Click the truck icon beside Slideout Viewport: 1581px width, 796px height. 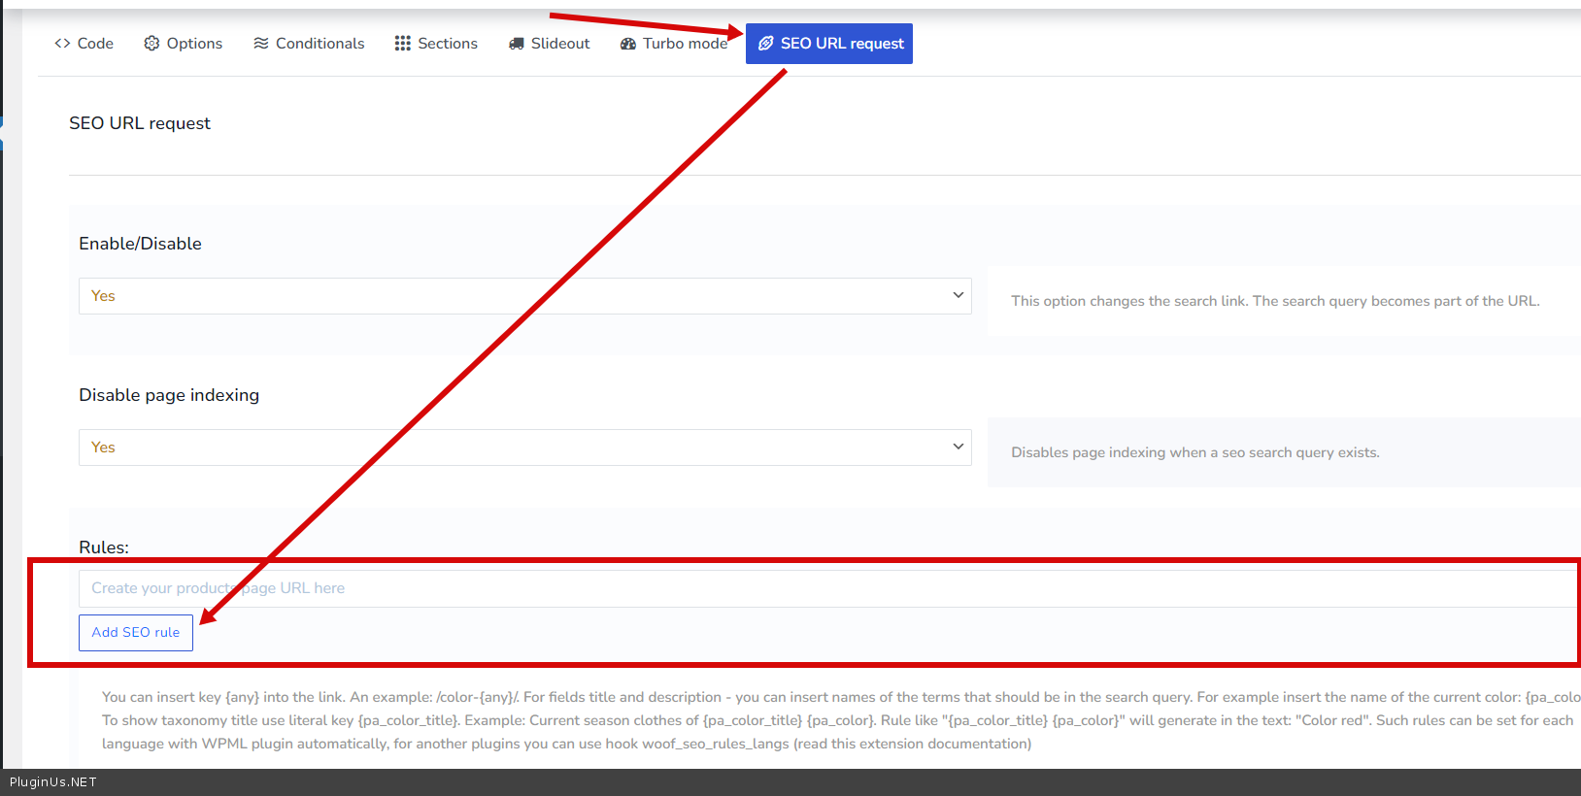pyautogui.click(x=516, y=44)
